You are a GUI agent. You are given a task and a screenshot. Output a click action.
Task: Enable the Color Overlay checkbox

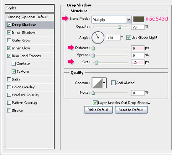[9, 87]
